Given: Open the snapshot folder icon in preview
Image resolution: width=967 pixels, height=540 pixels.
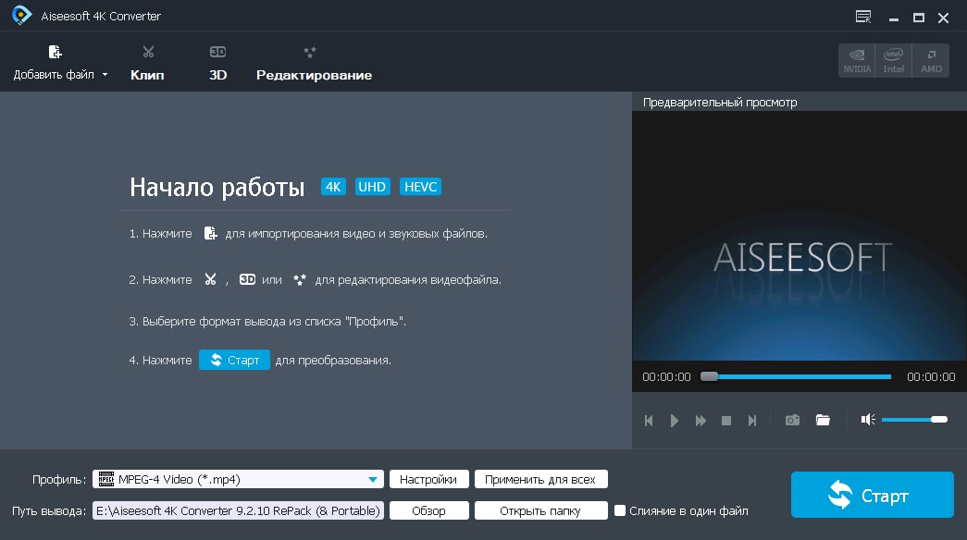Looking at the screenshot, I should click(823, 421).
